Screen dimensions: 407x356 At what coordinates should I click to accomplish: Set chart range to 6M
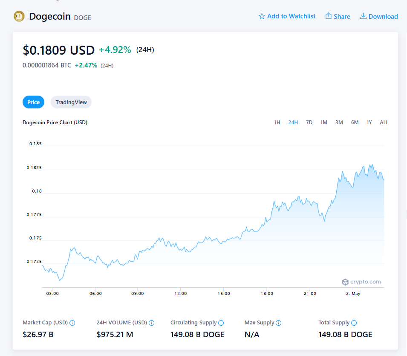point(355,122)
